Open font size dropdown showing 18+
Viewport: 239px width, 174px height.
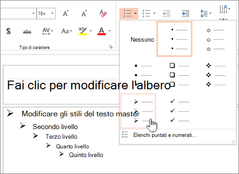coord(52,13)
